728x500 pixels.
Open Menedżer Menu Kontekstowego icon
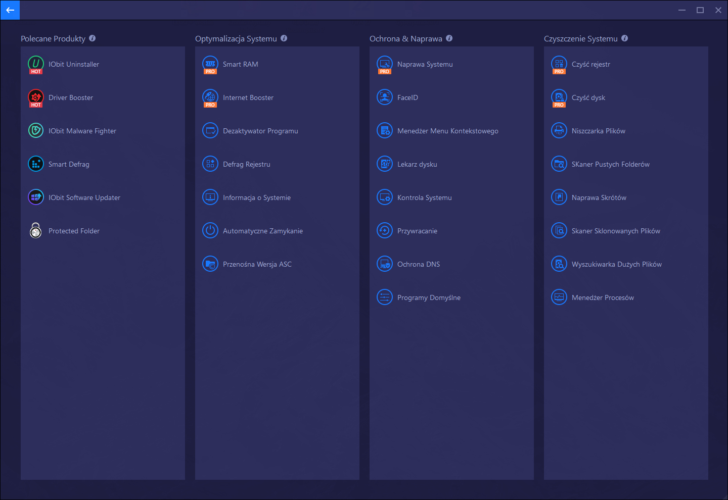[x=385, y=130]
